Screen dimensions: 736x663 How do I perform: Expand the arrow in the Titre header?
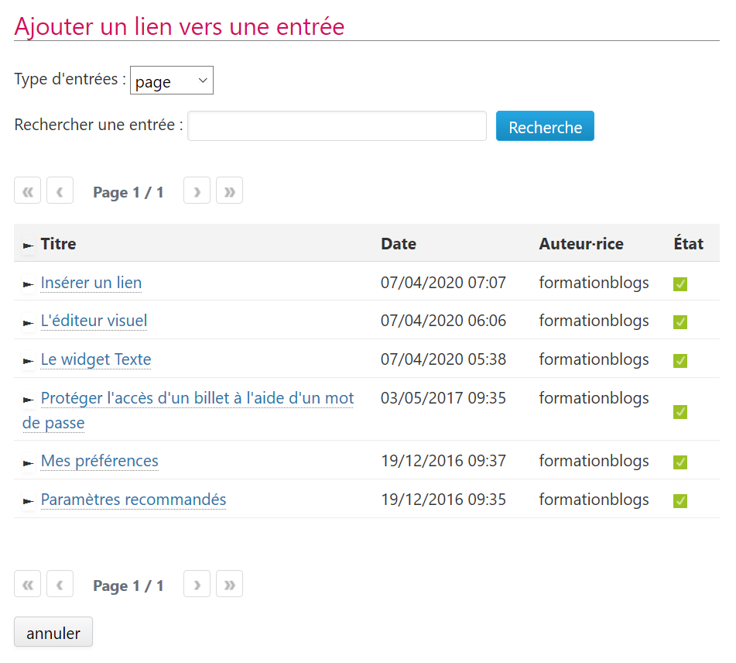tap(29, 246)
